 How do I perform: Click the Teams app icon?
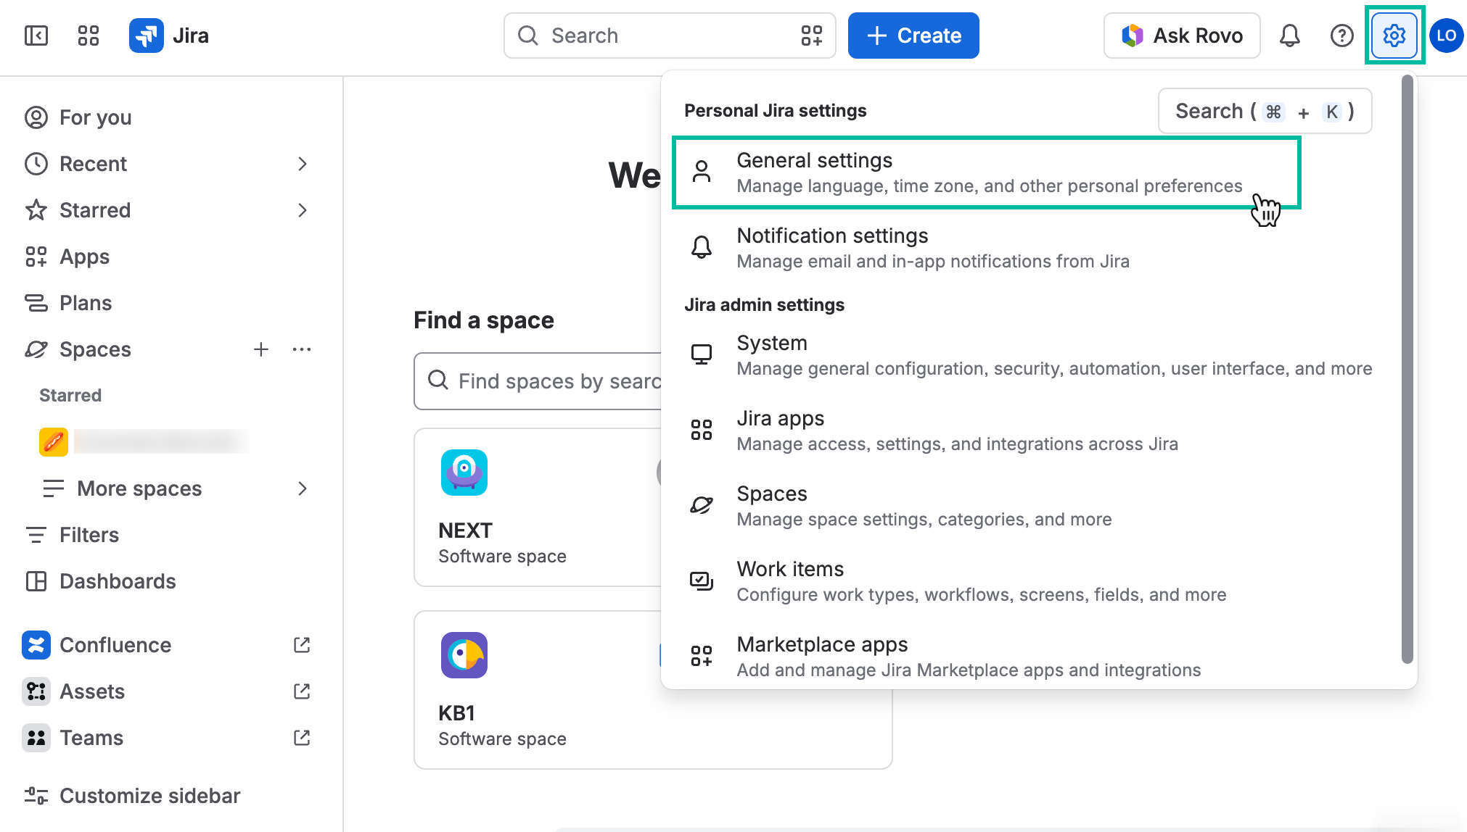point(36,738)
